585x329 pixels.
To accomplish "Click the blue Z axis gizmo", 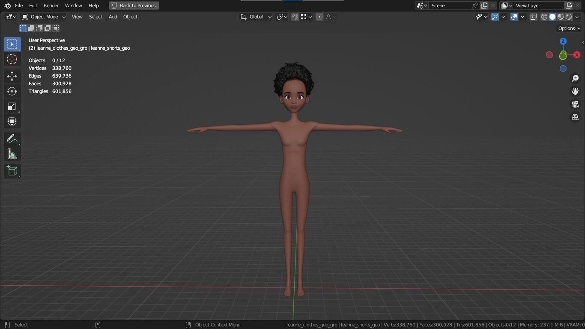I will (x=563, y=41).
